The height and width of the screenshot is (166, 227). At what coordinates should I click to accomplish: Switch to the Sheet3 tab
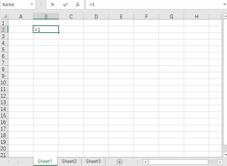click(93, 161)
